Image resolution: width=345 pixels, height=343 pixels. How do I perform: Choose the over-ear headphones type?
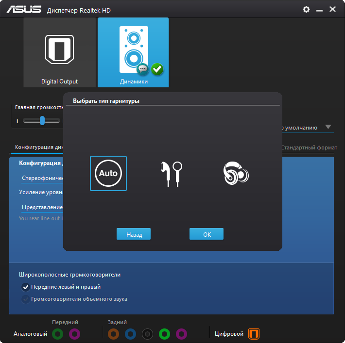click(x=236, y=173)
